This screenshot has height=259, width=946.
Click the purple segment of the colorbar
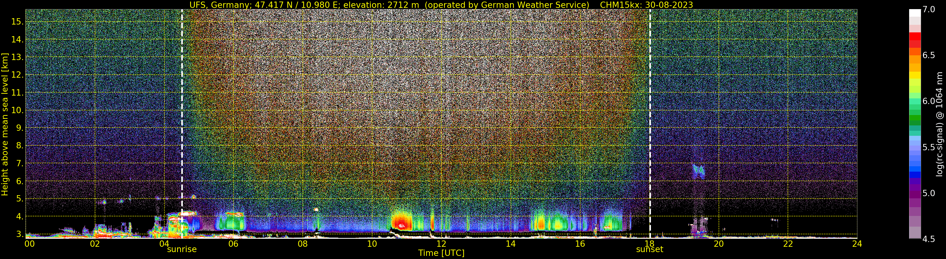(x=915, y=194)
